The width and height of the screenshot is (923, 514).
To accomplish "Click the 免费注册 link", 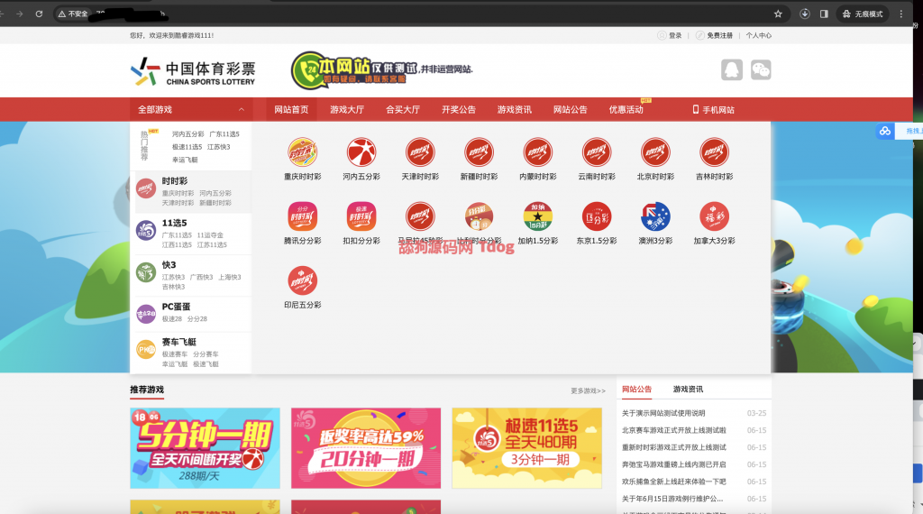I will click(718, 35).
